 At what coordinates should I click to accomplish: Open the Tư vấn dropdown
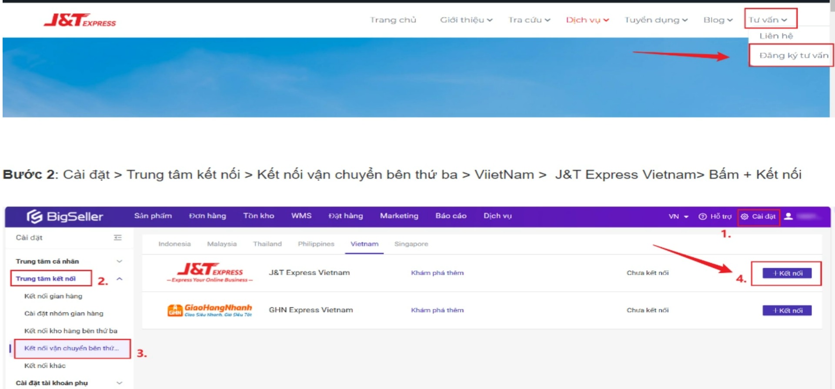click(768, 20)
